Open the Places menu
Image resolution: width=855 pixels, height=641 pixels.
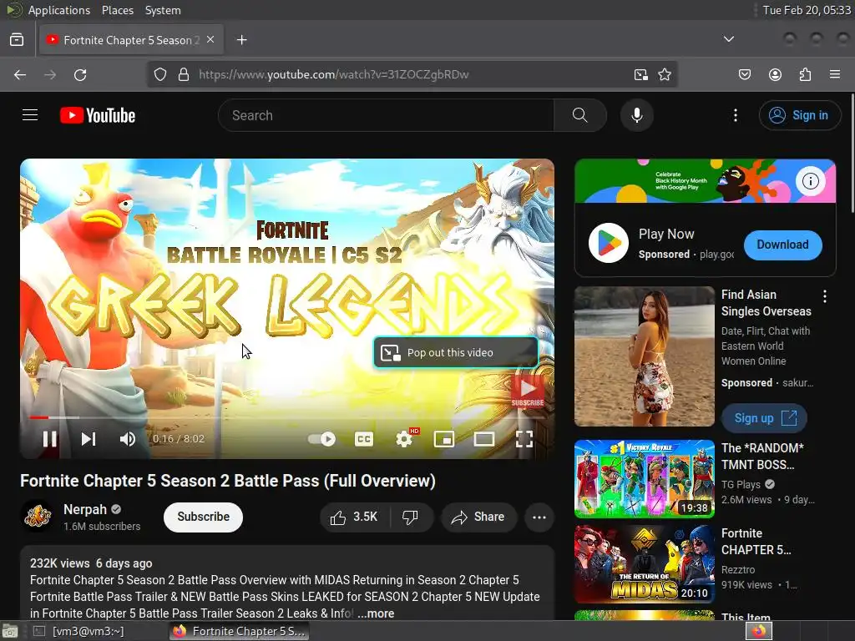point(117,10)
